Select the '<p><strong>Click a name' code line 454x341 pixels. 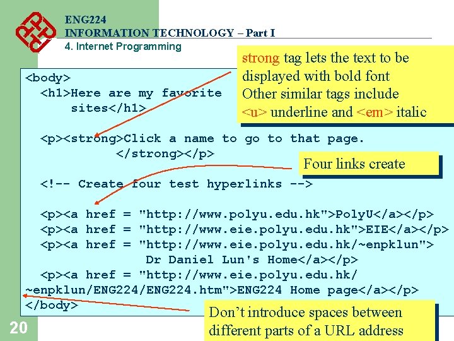pyautogui.click(x=202, y=138)
